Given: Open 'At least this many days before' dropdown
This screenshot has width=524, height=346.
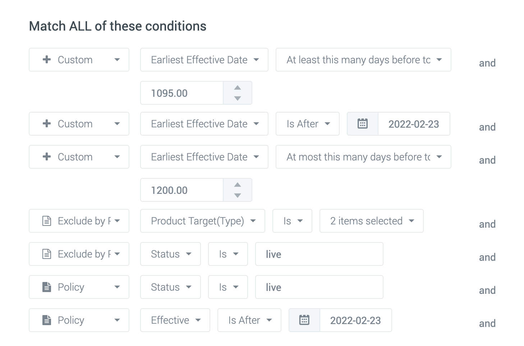Looking at the screenshot, I should [x=363, y=60].
